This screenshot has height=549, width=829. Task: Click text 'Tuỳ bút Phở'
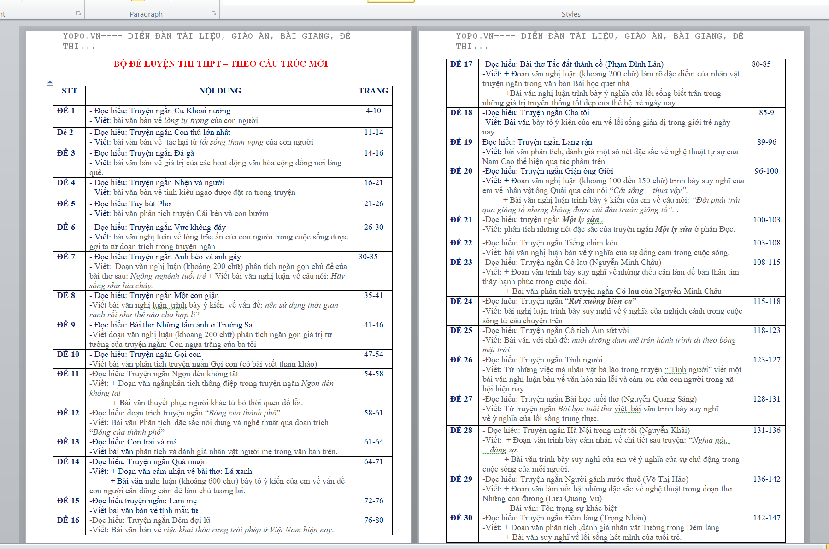150,204
